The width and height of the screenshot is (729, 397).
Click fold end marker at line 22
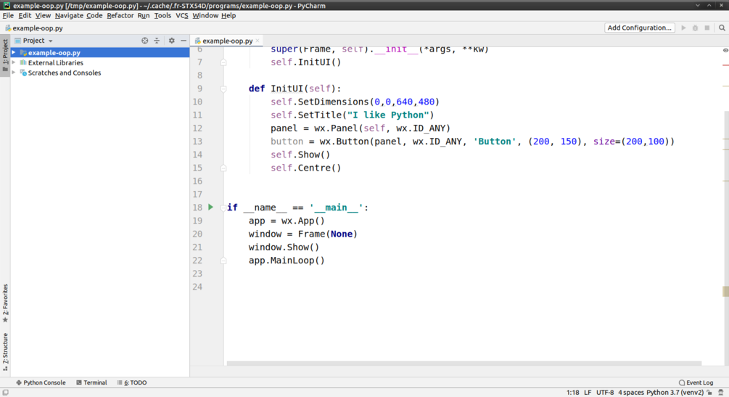tap(223, 260)
